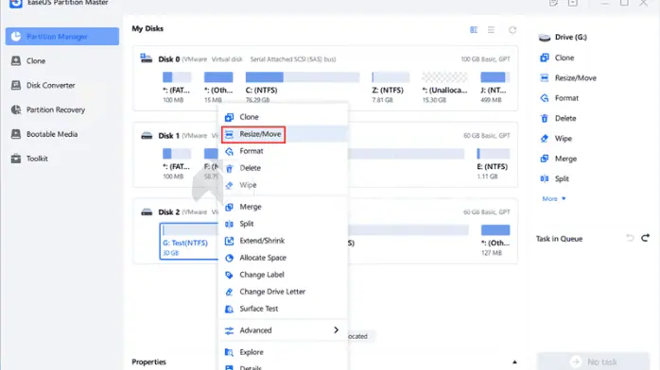Choose Change Label in the context menu
Screen dimensions: 660x370
[x=284, y=275]
